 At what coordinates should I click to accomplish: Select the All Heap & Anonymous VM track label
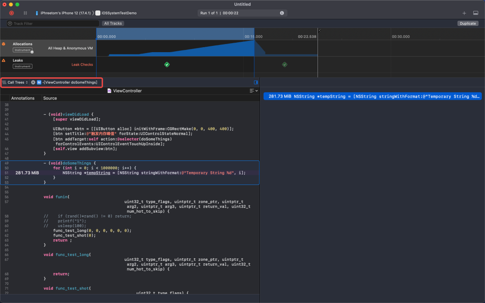click(x=70, y=48)
